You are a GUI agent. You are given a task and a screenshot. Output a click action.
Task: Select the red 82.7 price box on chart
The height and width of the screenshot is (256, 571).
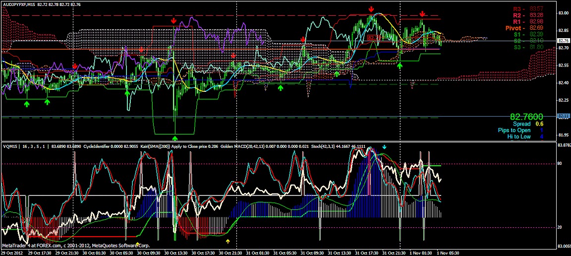[373, 37]
